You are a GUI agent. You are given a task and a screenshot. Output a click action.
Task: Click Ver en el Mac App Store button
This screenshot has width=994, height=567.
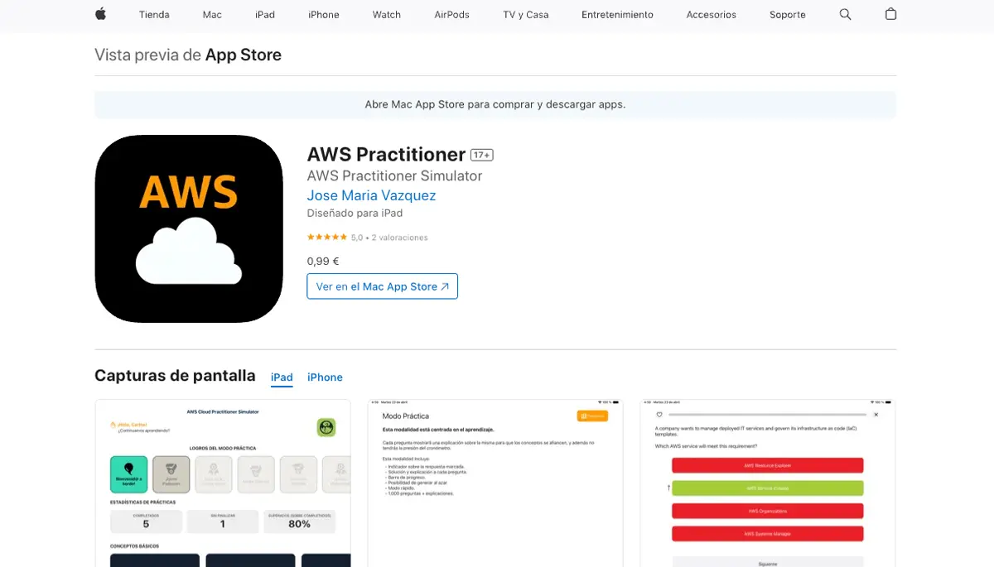coord(382,286)
